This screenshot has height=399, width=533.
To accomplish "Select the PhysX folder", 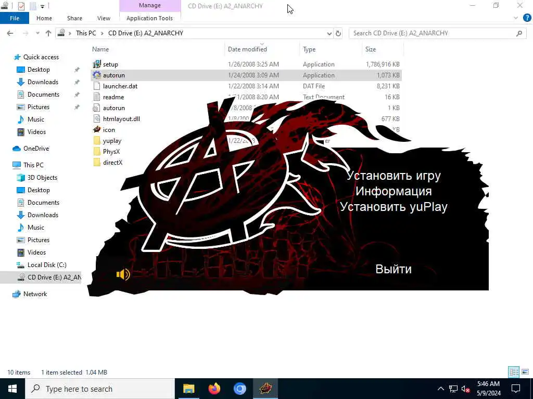I will 111,151.
